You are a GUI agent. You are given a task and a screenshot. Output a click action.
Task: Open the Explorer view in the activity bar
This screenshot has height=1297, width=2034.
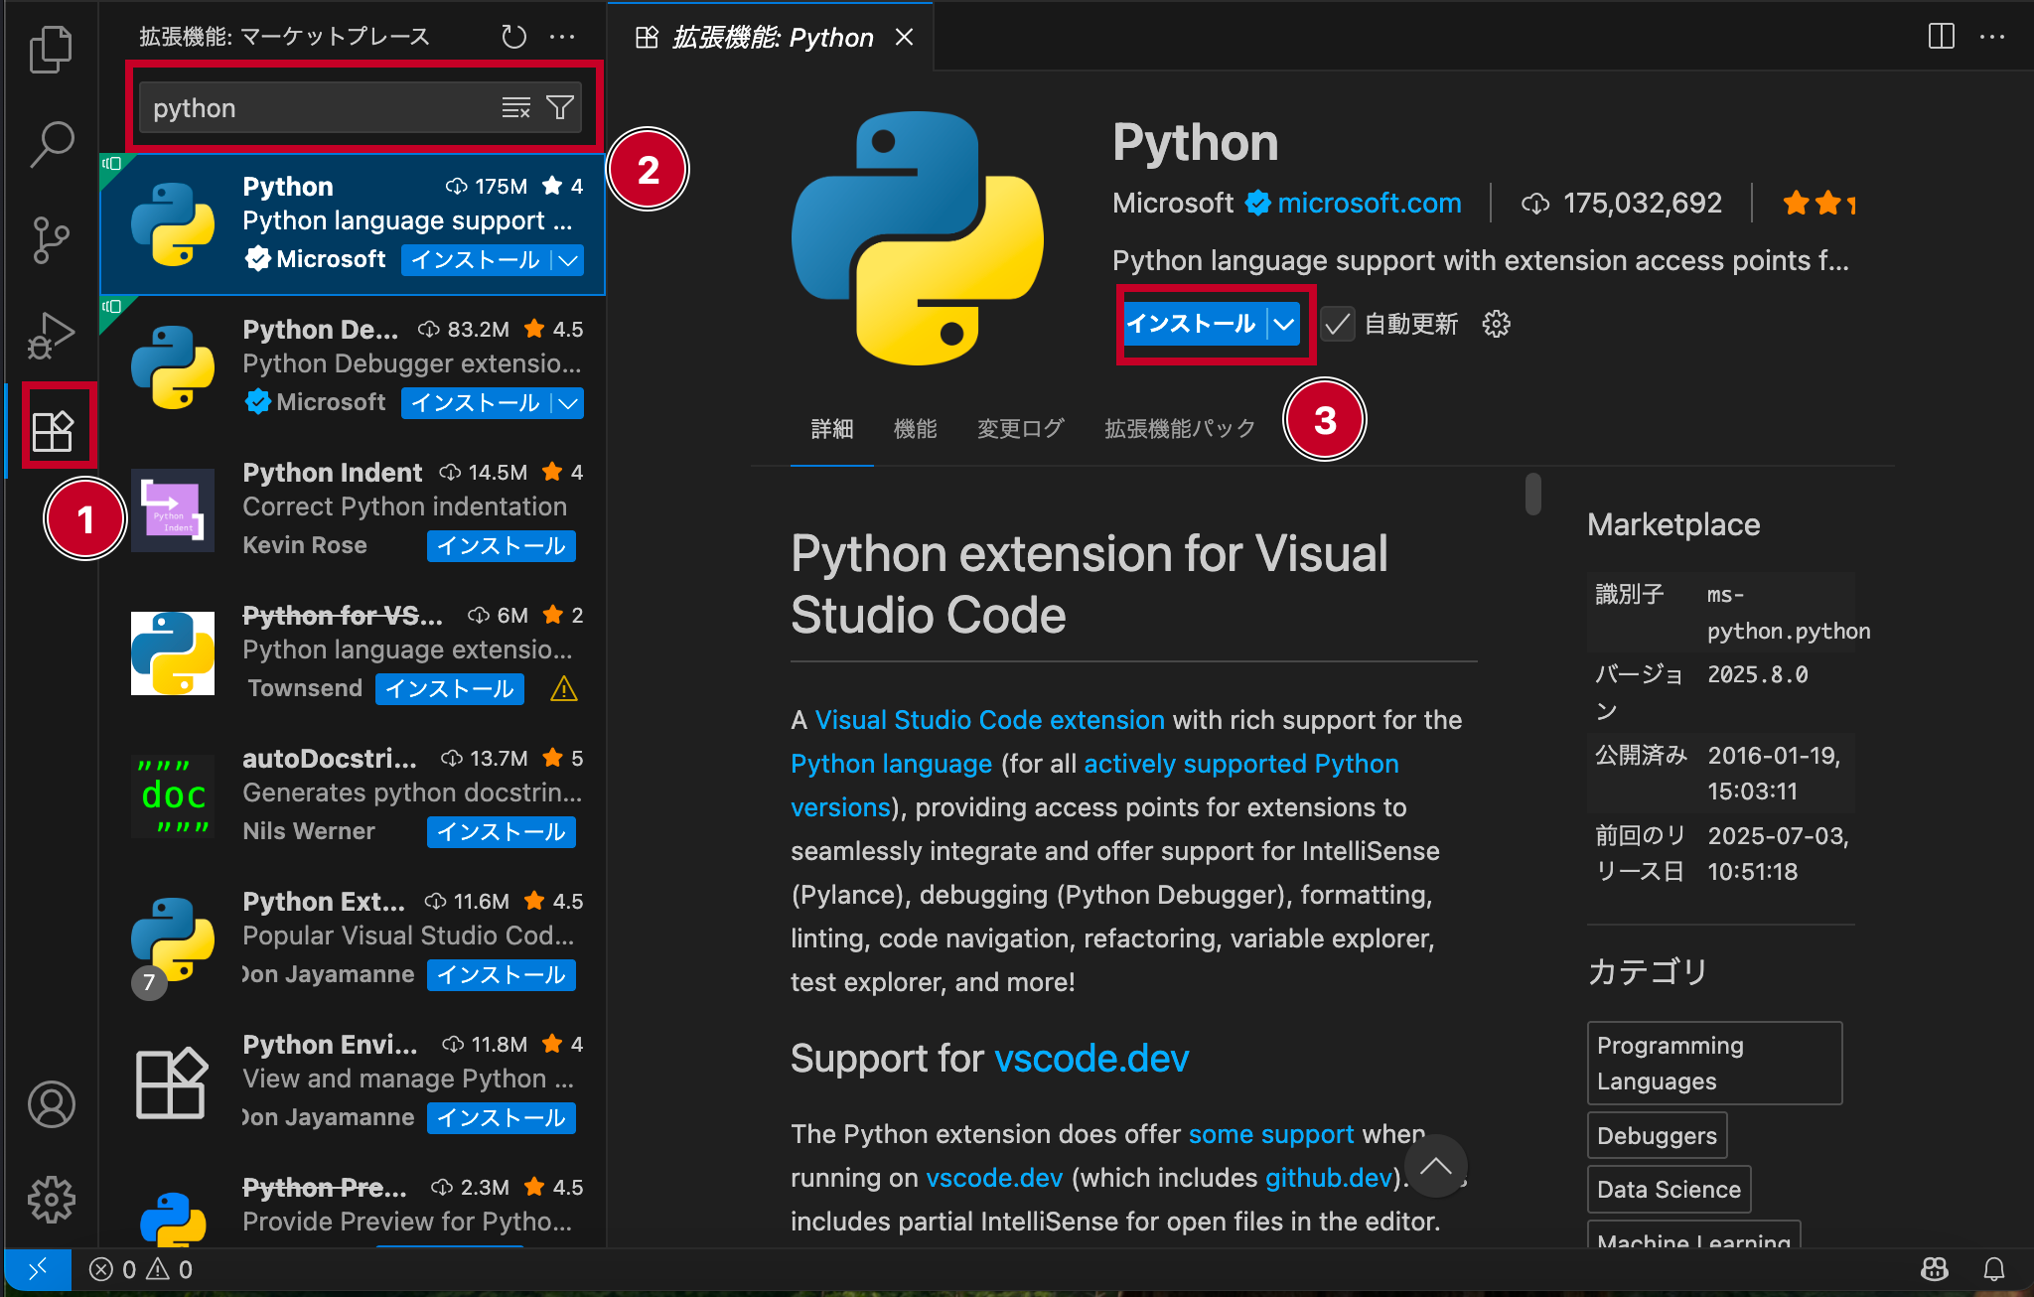pyautogui.click(x=51, y=49)
